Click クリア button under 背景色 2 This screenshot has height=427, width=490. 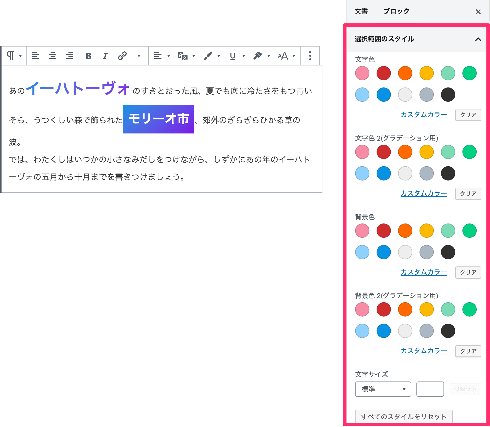click(x=468, y=351)
